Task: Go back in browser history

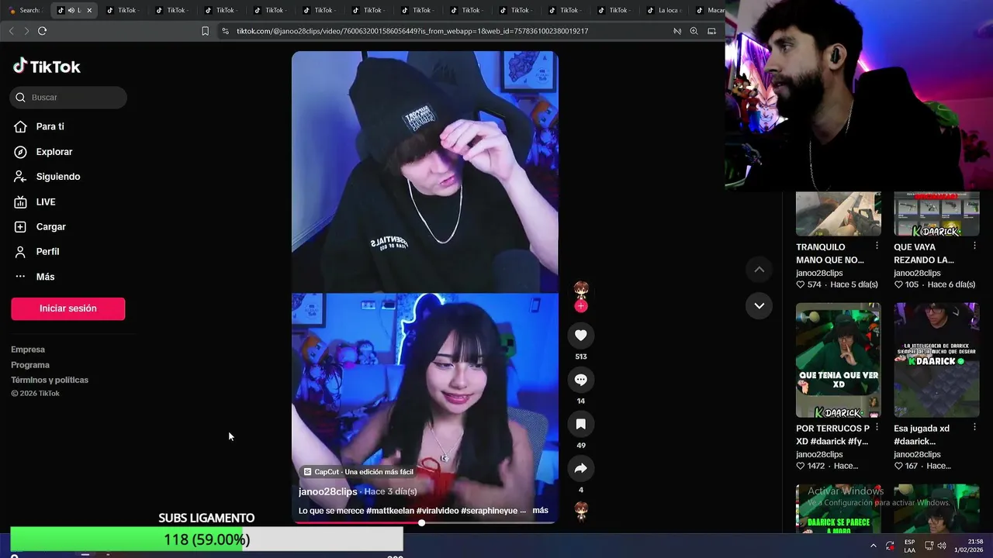Action: tap(11, 31)
